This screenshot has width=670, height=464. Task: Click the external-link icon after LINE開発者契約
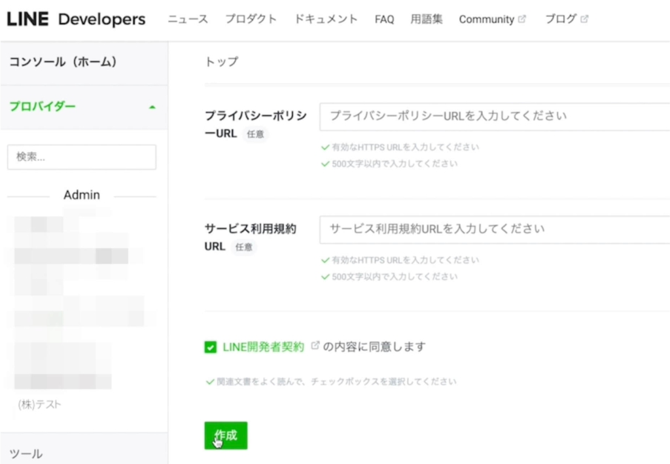315,346
